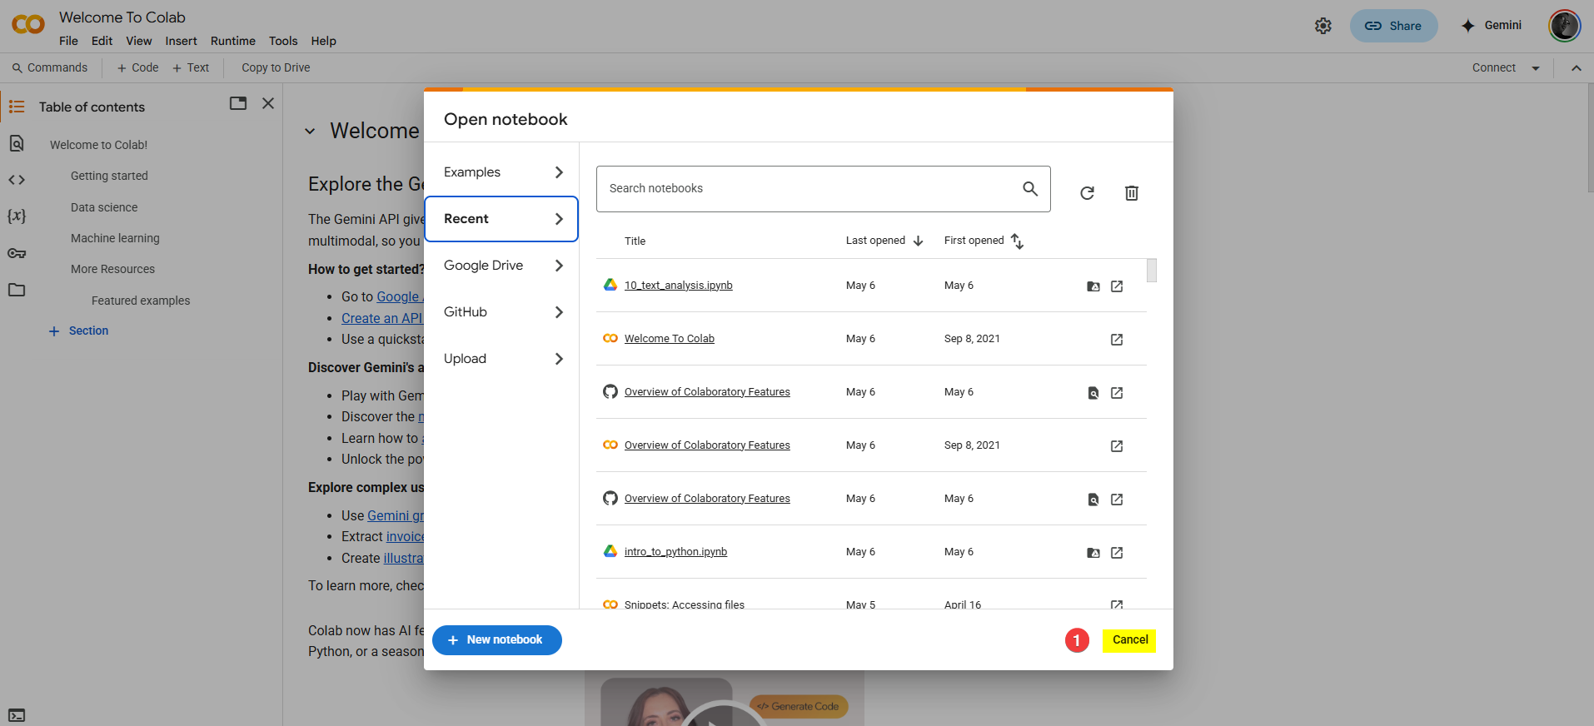Open the Commands search

50,68
